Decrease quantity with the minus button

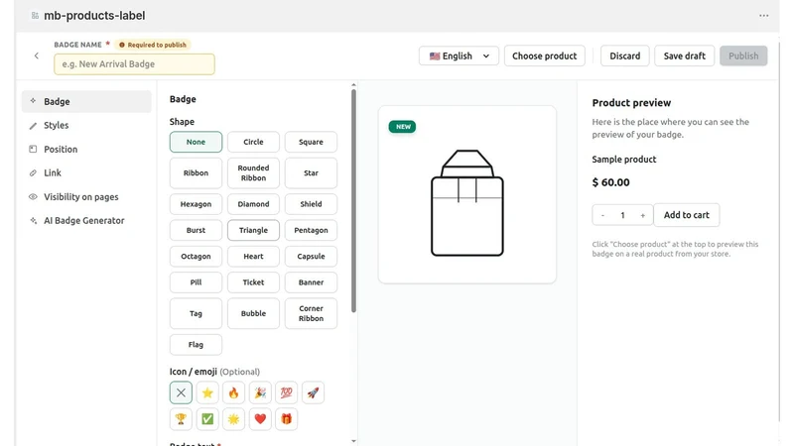[x=602, y=215]
